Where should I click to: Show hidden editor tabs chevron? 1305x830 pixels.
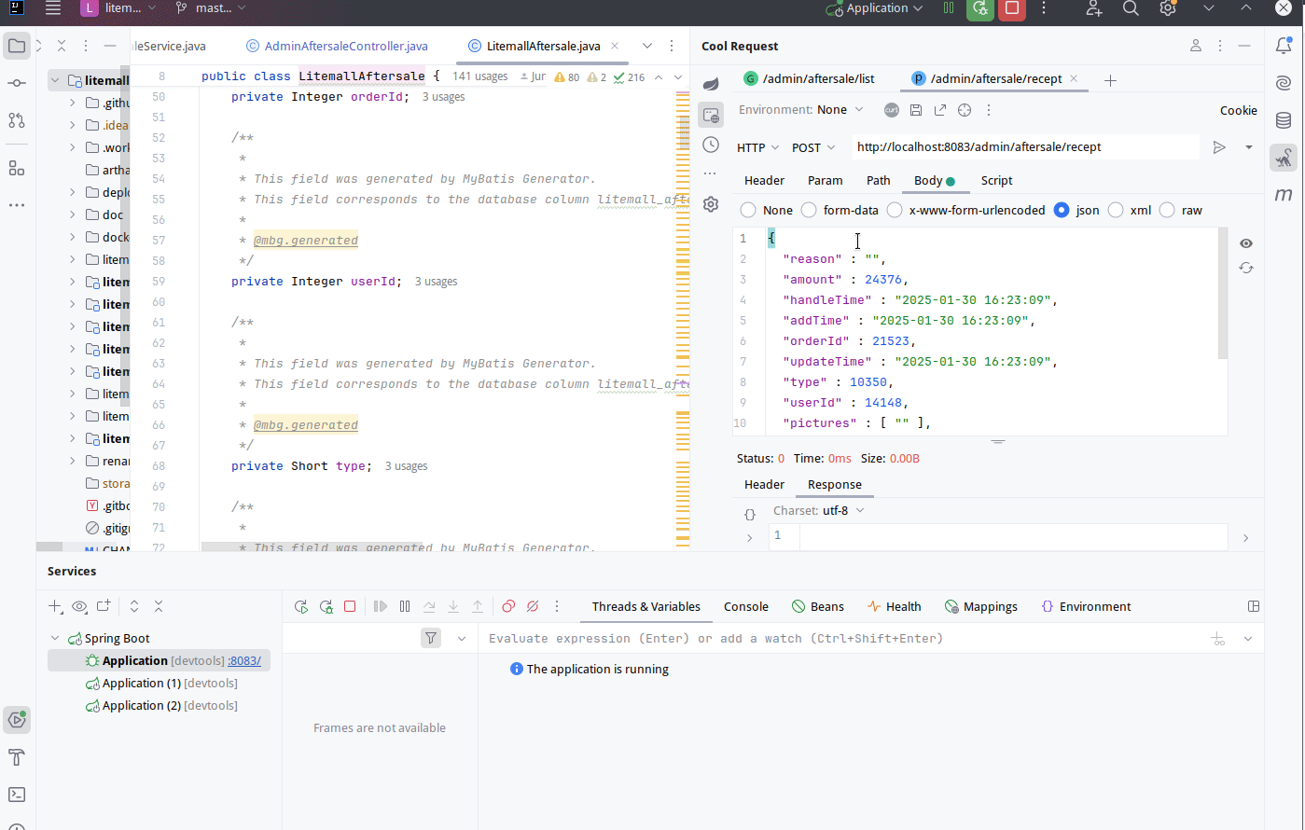click(647, 46)
